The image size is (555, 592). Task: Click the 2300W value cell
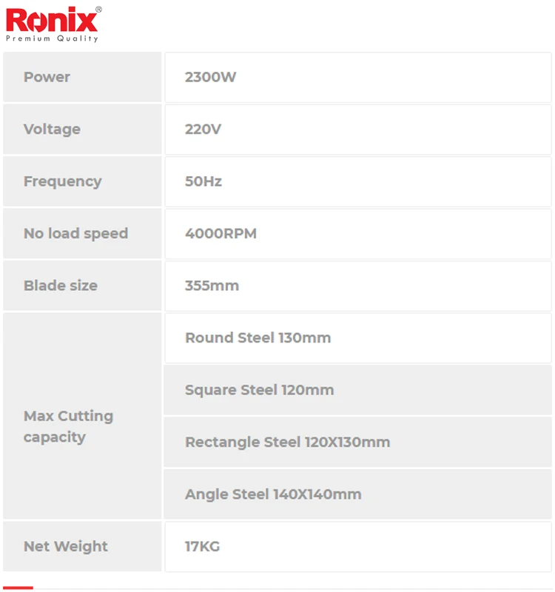pos(358,77)
